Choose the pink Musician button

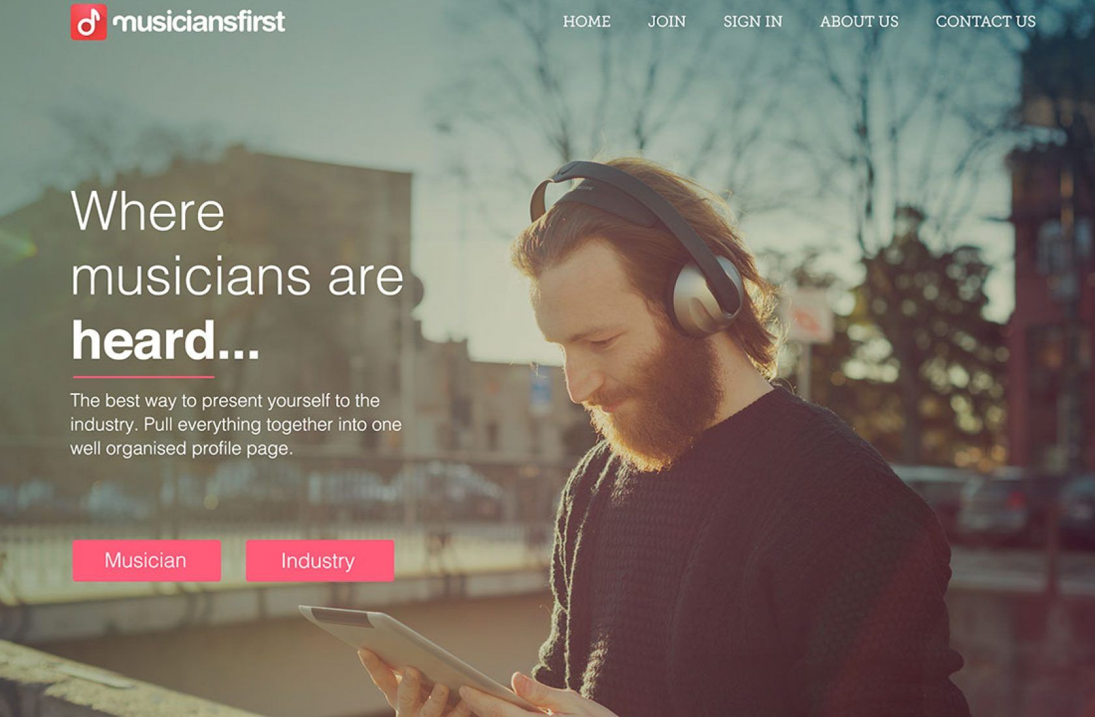[147, 561]
